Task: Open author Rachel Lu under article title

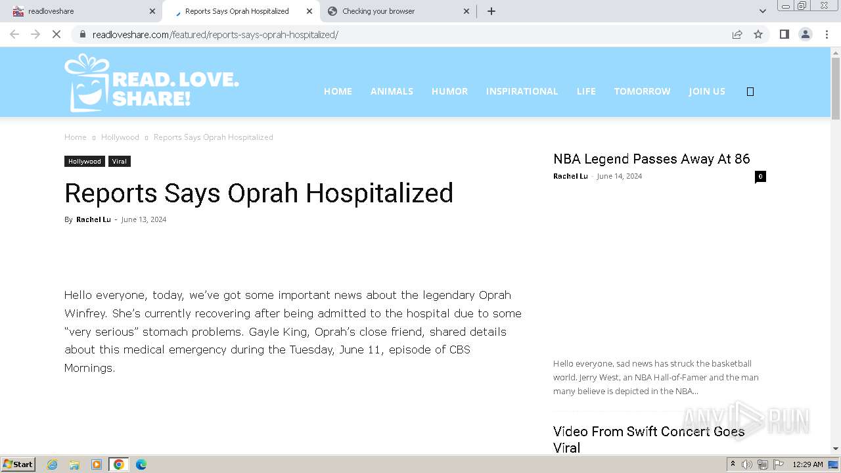Action: point(93,219)
